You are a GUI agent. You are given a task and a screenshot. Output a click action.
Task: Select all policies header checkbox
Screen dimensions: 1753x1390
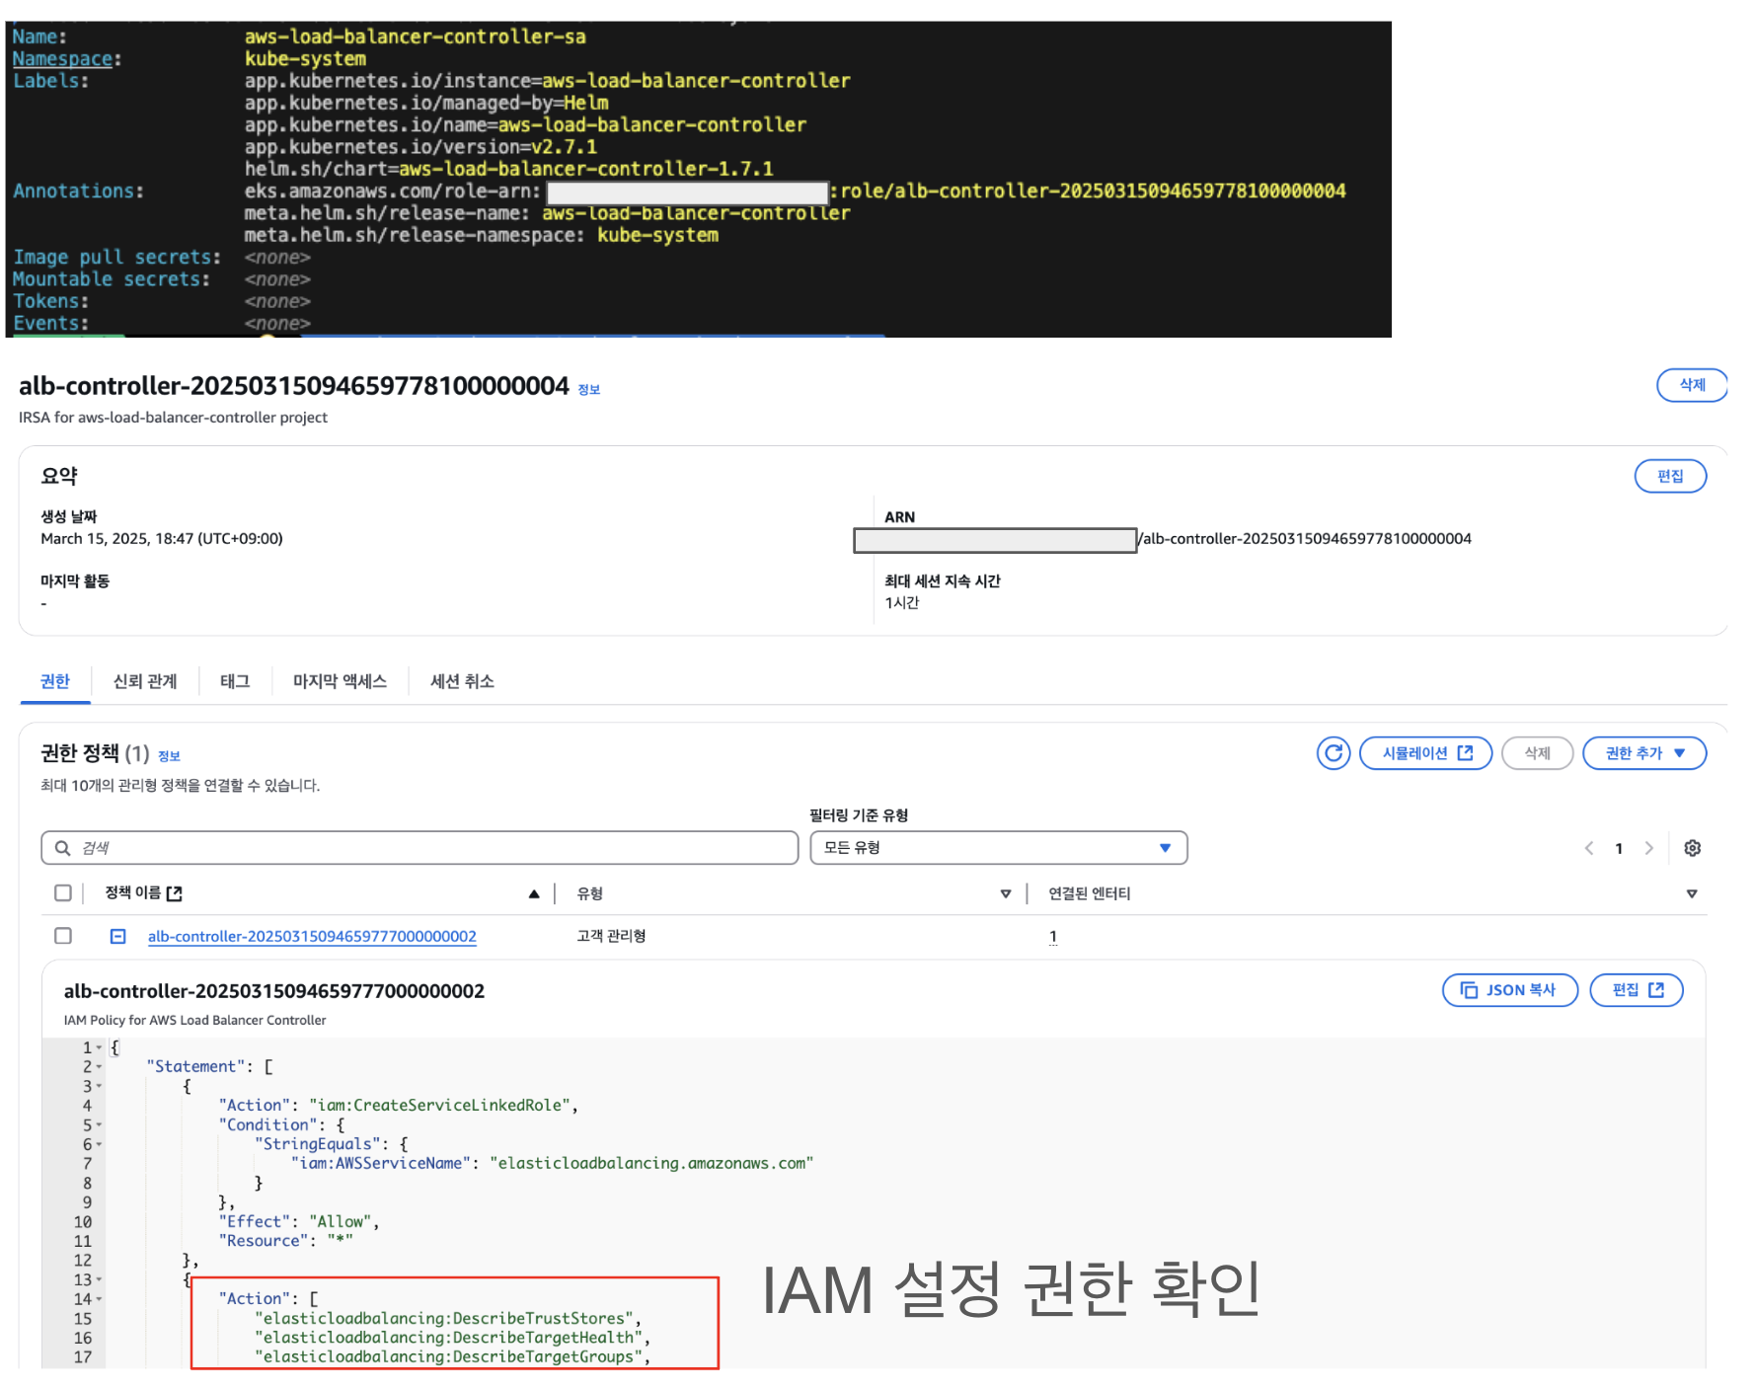coord(63,892)
